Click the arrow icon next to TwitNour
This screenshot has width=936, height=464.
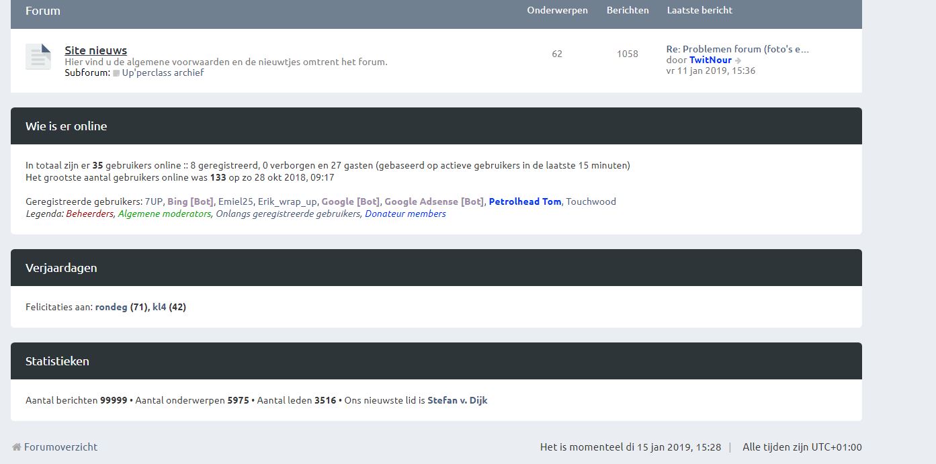[738, 60]
